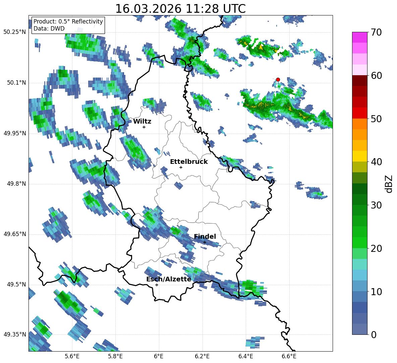Click the 50.25°N latitude label

pos(15,32)
